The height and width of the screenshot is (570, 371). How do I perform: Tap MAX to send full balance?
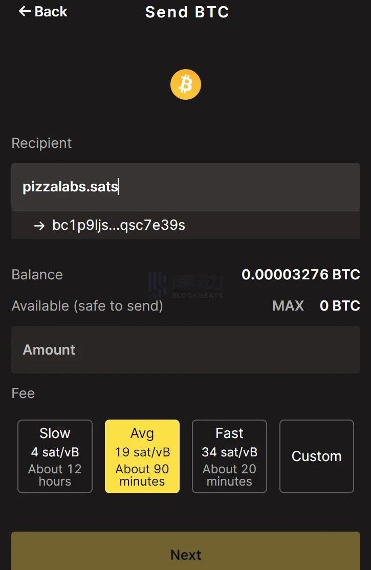[288, 306]
